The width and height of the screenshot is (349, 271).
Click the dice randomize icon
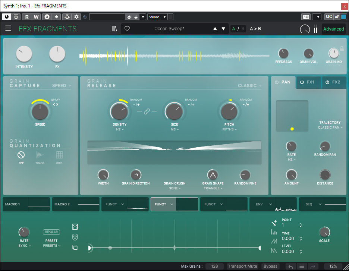tap(75, 227)
